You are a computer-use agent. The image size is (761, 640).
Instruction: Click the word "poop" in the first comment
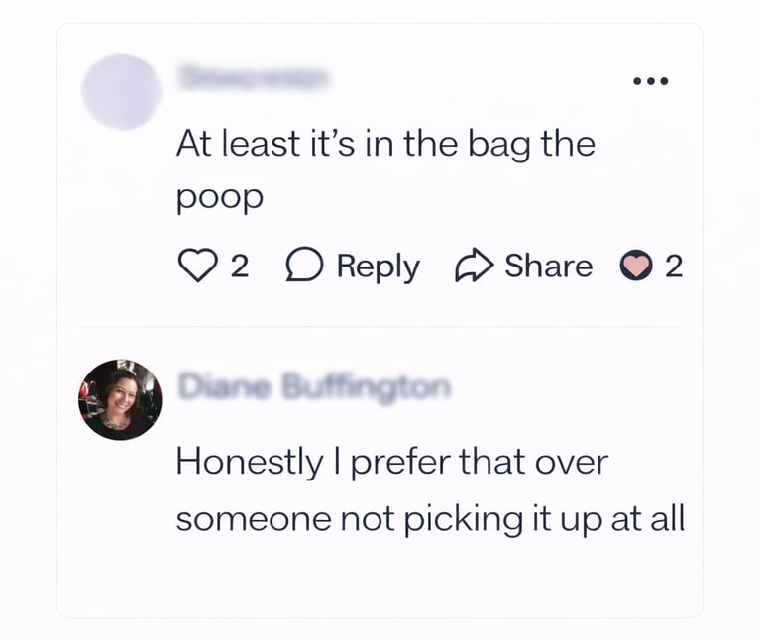[220, 199]
